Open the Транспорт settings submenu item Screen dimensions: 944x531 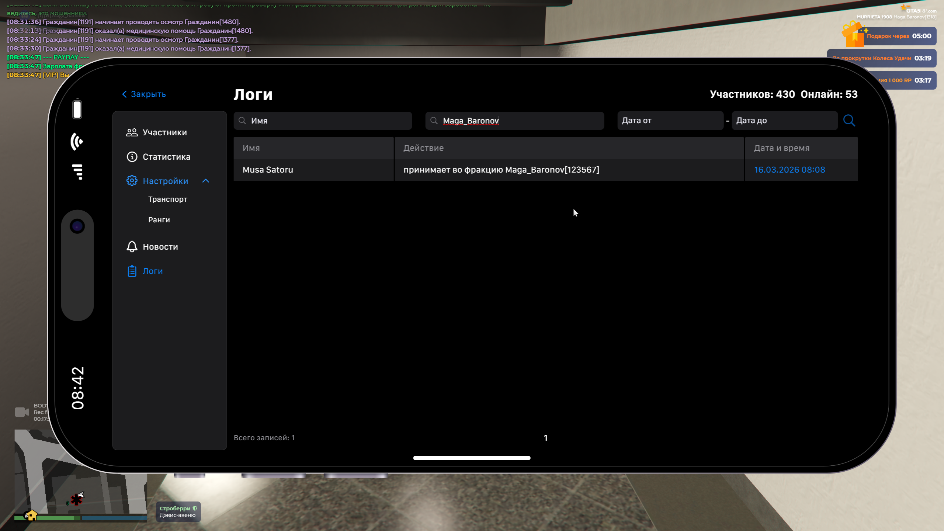point(167,199)
